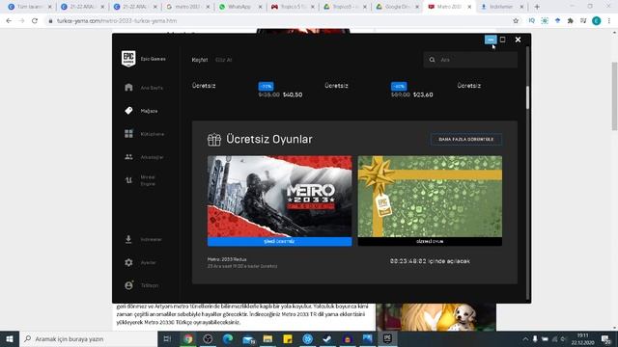The height and width of the screenshot is (347, 618).
Task: Click the taskbar clock showing 19:11
Action: click(x=582, y=339)
